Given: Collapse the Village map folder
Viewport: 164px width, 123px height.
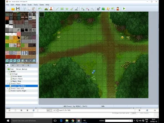Looking at the screenshot, I should (8, 74).
